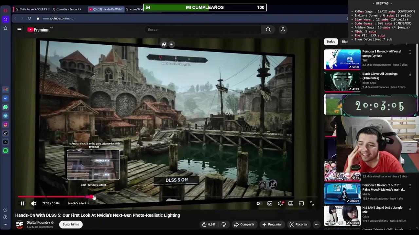Open the Opera menu logo
Viewport: 419px width, 235px height.
tap(5, 10)
